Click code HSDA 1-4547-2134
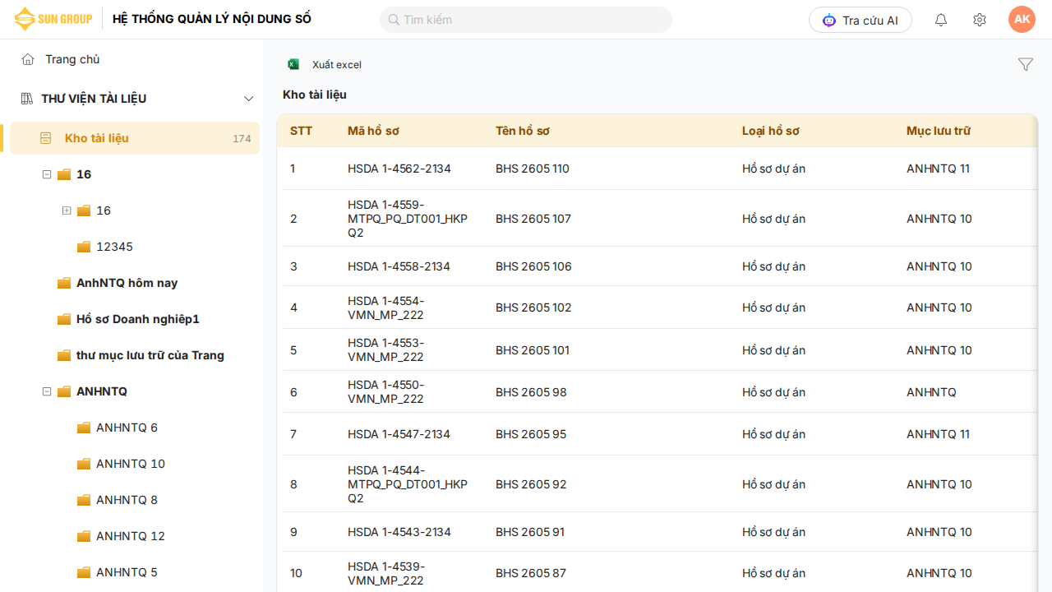This screenshot has height=592, width=1052. [399, 434]
